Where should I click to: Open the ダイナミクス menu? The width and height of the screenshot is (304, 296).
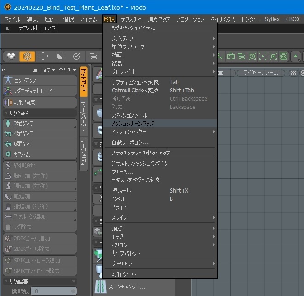click(223, 19)
